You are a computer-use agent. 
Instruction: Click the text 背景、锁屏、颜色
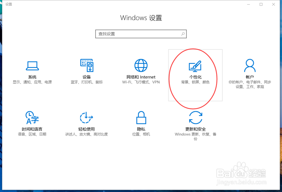click(195, 82)
